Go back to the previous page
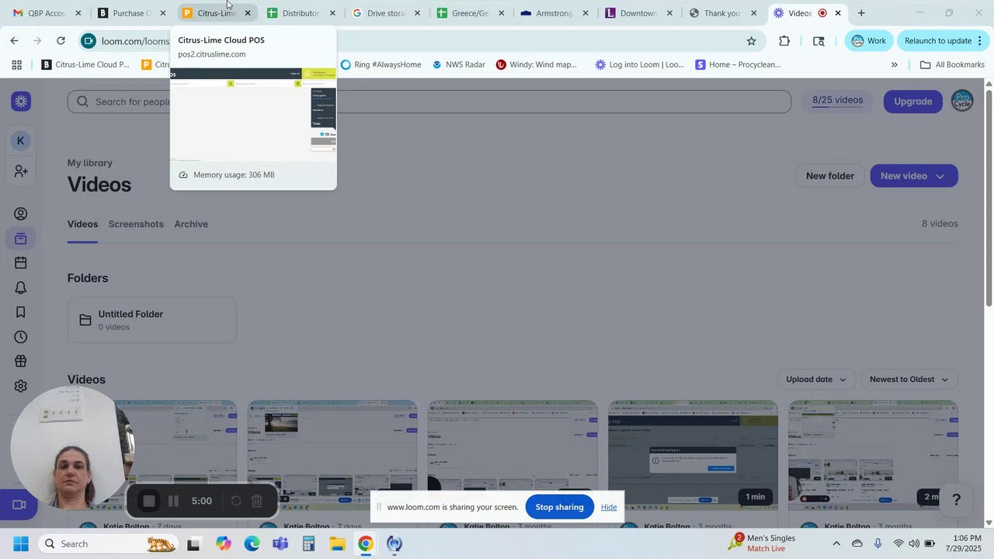994x559 pixels. coord(14,41)
